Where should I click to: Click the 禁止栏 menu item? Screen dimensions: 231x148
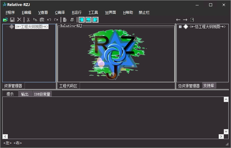pyautogui.click(x=144, y=13)
